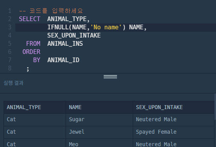Click the SEX_UPON_INTAKE column header in results

174,108
